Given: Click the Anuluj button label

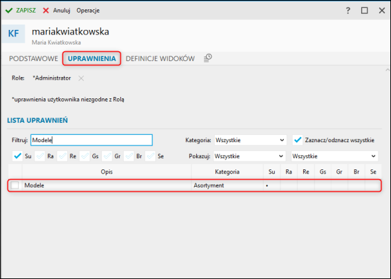Looking at the screenshot, I should click(x=62, y=11).
